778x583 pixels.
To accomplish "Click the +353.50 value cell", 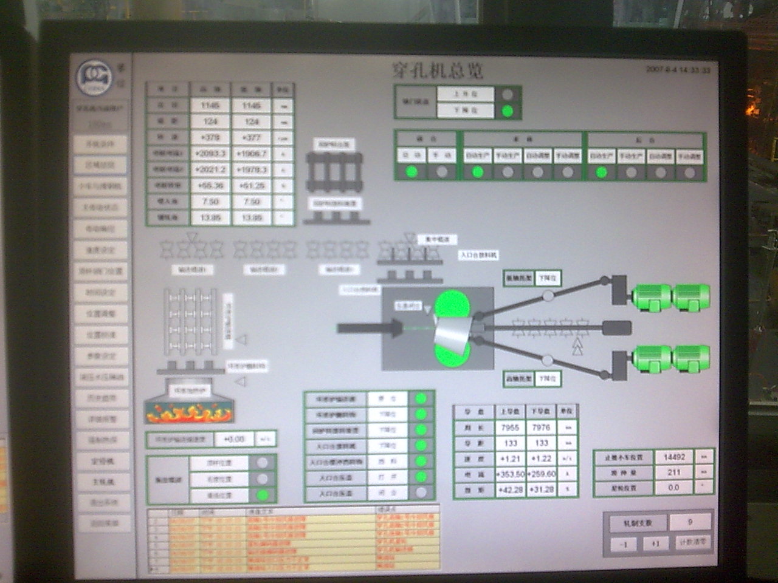I will [511, 474].
